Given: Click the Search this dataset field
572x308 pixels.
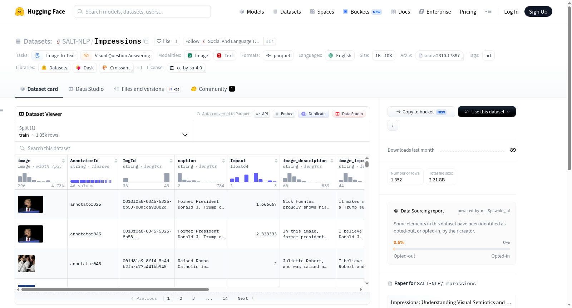Looking at the screenshot, I should (x=192, y=148).
